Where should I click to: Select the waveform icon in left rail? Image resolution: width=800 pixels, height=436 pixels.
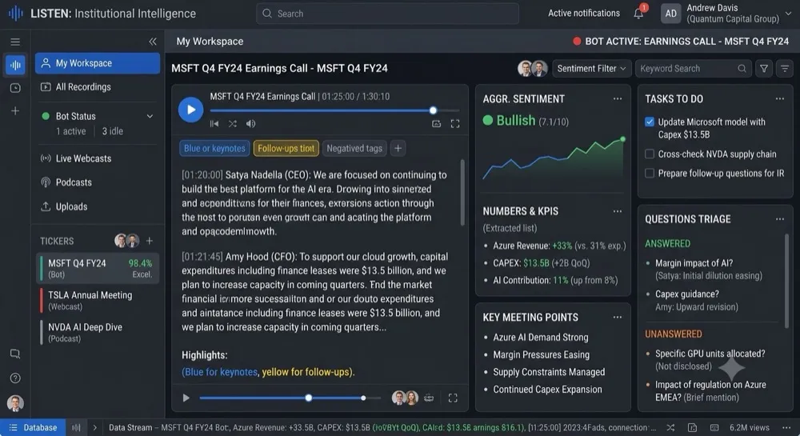tap(15, 65)
